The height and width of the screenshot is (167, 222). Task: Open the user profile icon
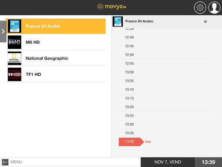(214, 7)
